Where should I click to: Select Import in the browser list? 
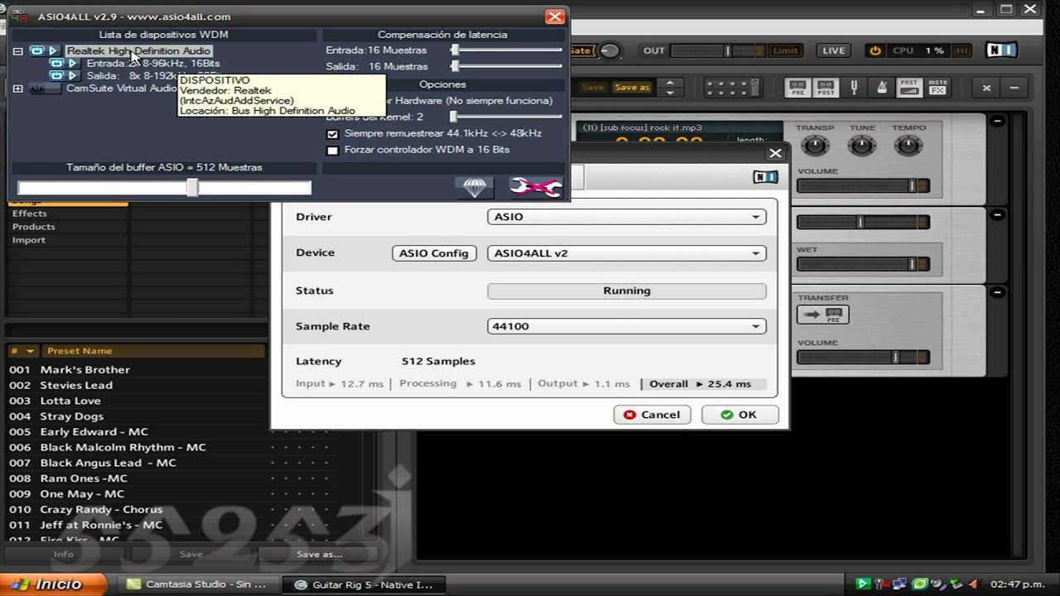click(x=29, y=240)
